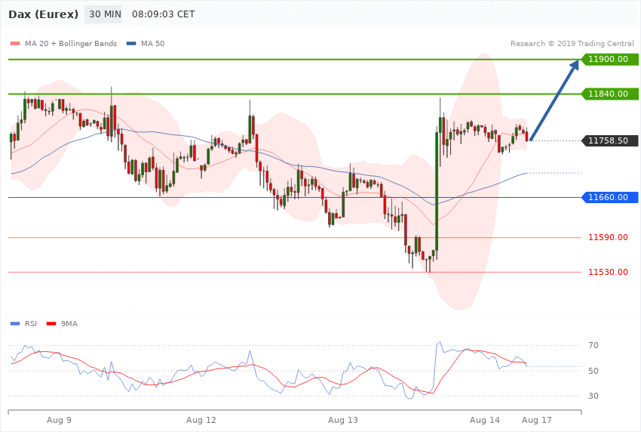This screenshot has height=435, width=641.
Task: Click the 11530.00 red support label
Action: click(608, 272)
